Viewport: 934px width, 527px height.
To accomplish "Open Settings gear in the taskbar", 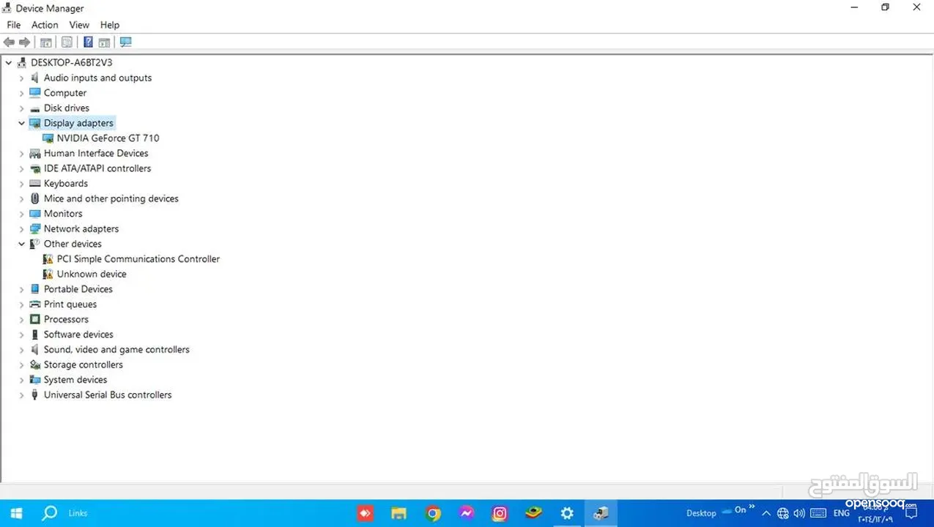I will [567, 514].
